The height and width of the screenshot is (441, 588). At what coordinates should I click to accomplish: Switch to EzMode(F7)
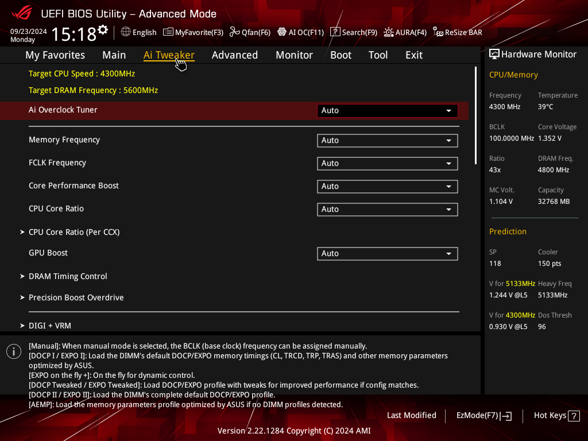pos(483,416)
